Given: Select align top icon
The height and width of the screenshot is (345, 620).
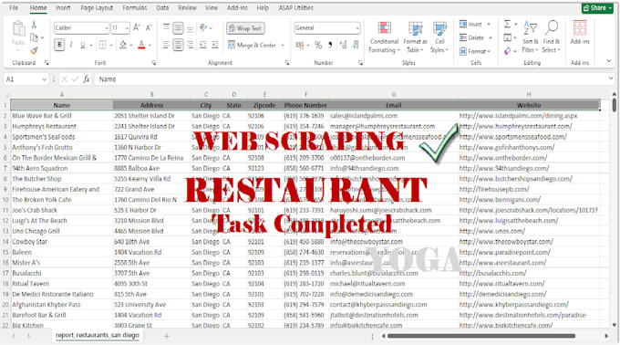Looking at the screenshot, I should (x=166, y=27).
